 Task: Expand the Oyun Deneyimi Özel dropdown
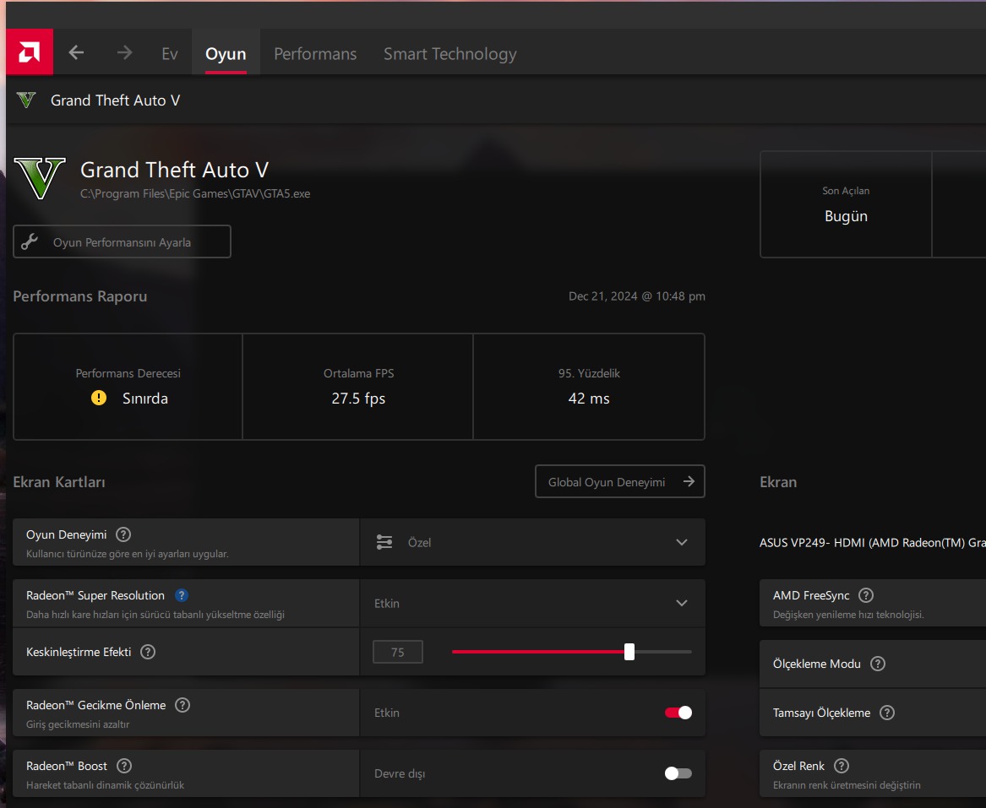[x=532, y=542]
